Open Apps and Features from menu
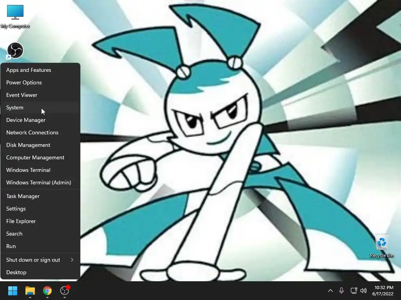The width and height of the screenshot is (401, 300). point(40,70)
